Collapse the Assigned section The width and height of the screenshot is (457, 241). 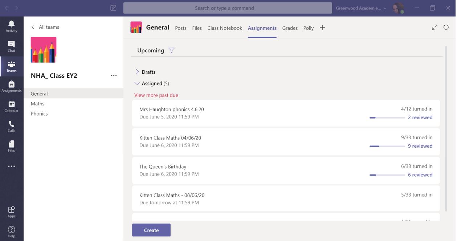point(137,84)
